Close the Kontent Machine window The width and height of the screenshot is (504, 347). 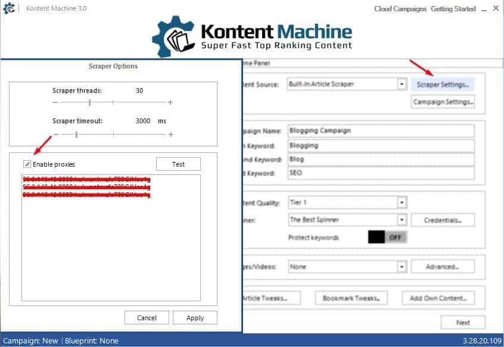tap(496, 9)
